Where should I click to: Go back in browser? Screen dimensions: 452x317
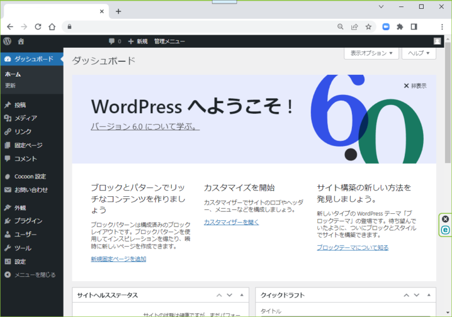tap(10, 27)
